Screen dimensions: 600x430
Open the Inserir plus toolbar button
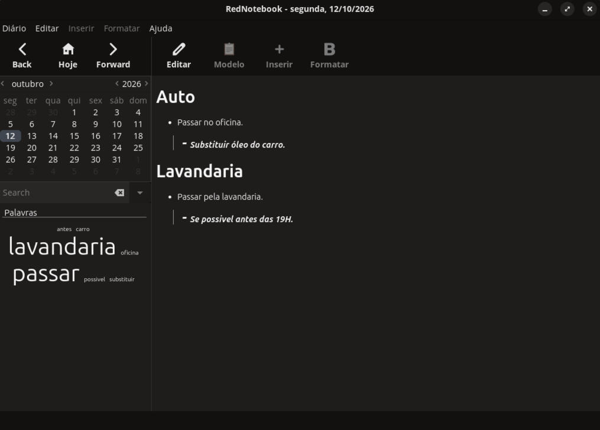click(279, 56)
